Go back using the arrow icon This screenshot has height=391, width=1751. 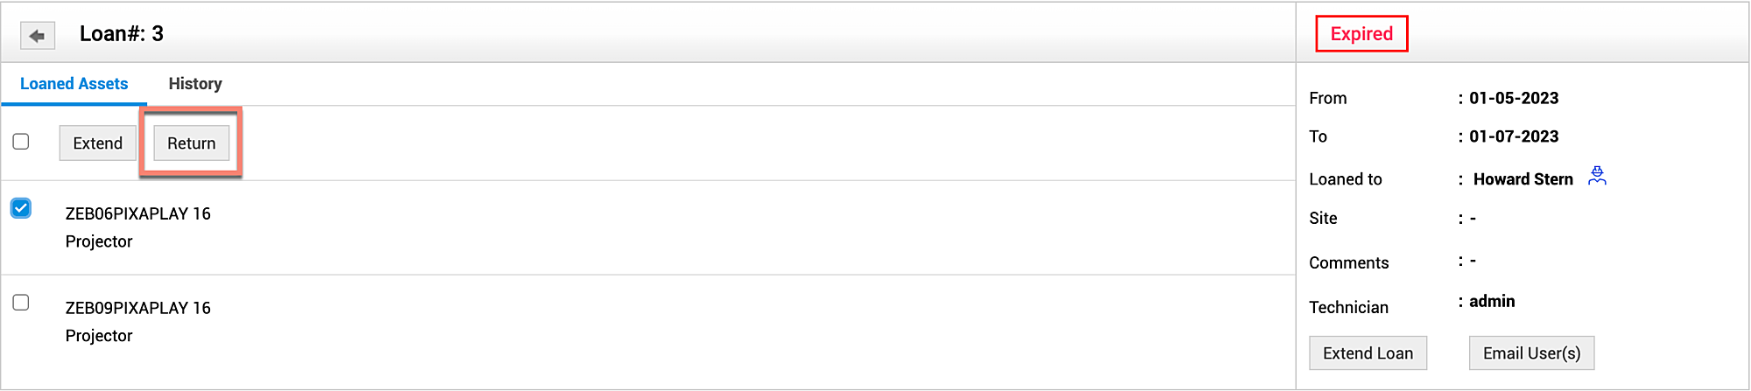[x=38, y=36]
